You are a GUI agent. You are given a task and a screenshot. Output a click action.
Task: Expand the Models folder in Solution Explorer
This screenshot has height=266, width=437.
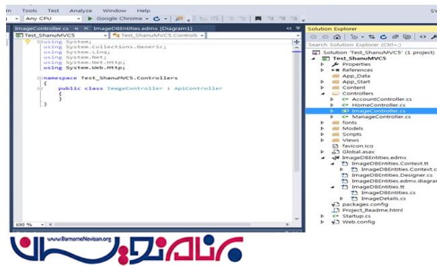pos(322,128)
